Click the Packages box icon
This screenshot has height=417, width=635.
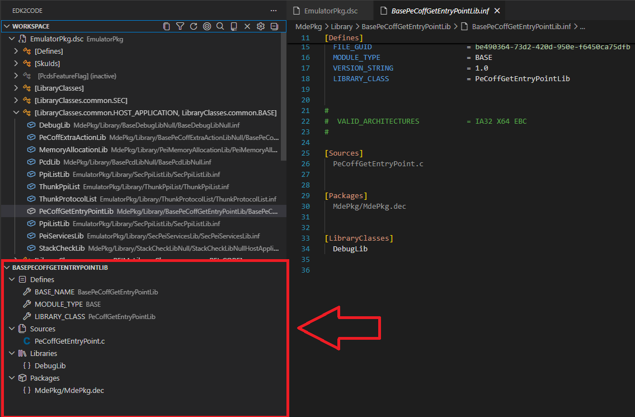coord(23,378)
